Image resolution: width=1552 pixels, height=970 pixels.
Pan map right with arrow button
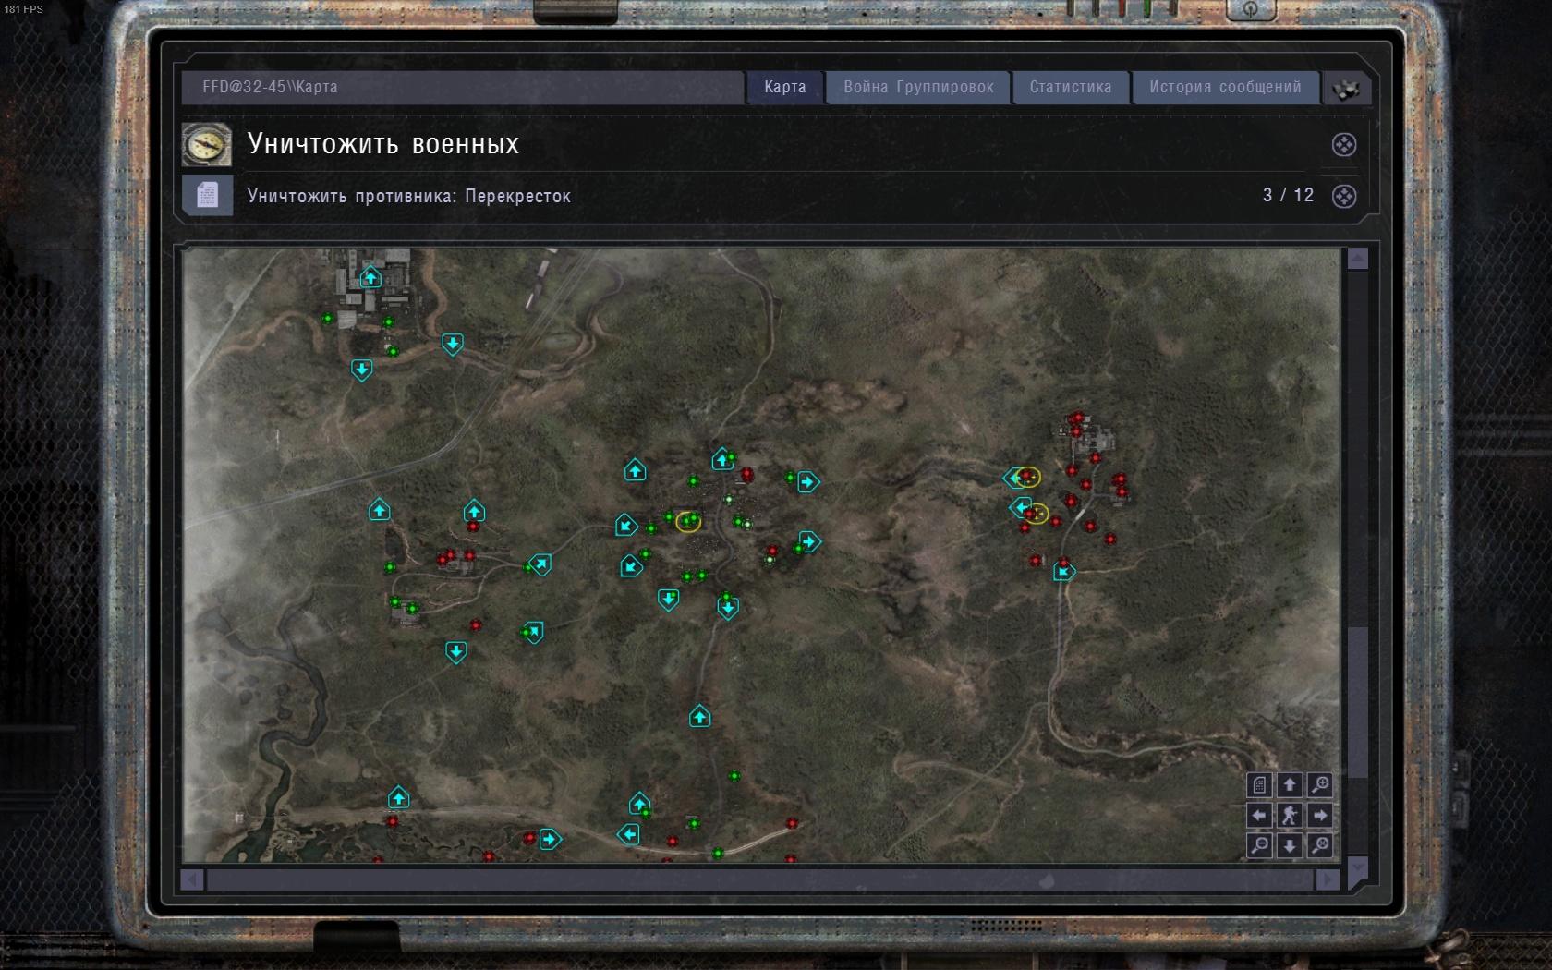point(1320,815)
